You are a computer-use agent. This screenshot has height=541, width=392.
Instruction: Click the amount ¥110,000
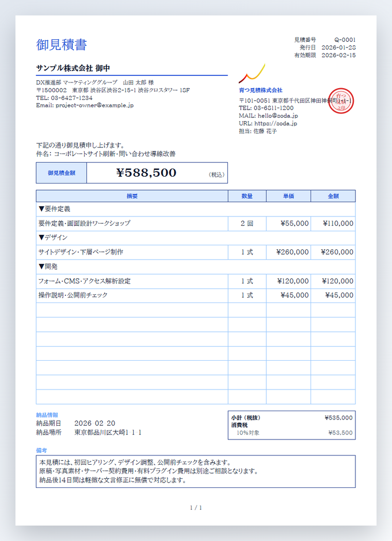click(x=338, y=224)
